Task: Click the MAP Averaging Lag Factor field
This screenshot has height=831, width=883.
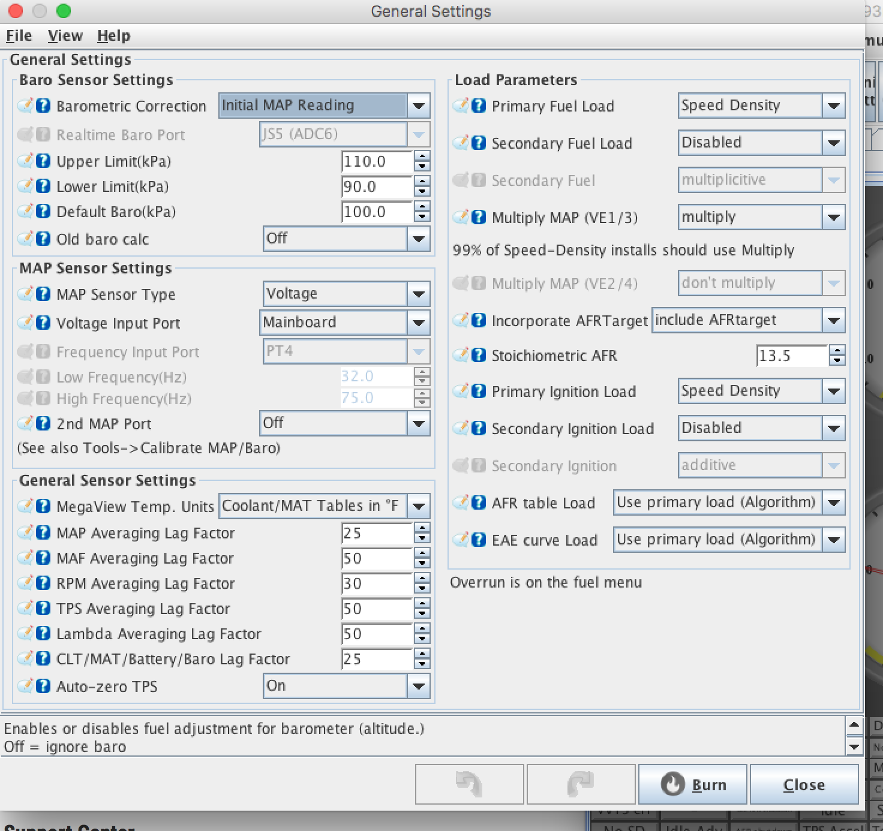Action: pos(376,533)
